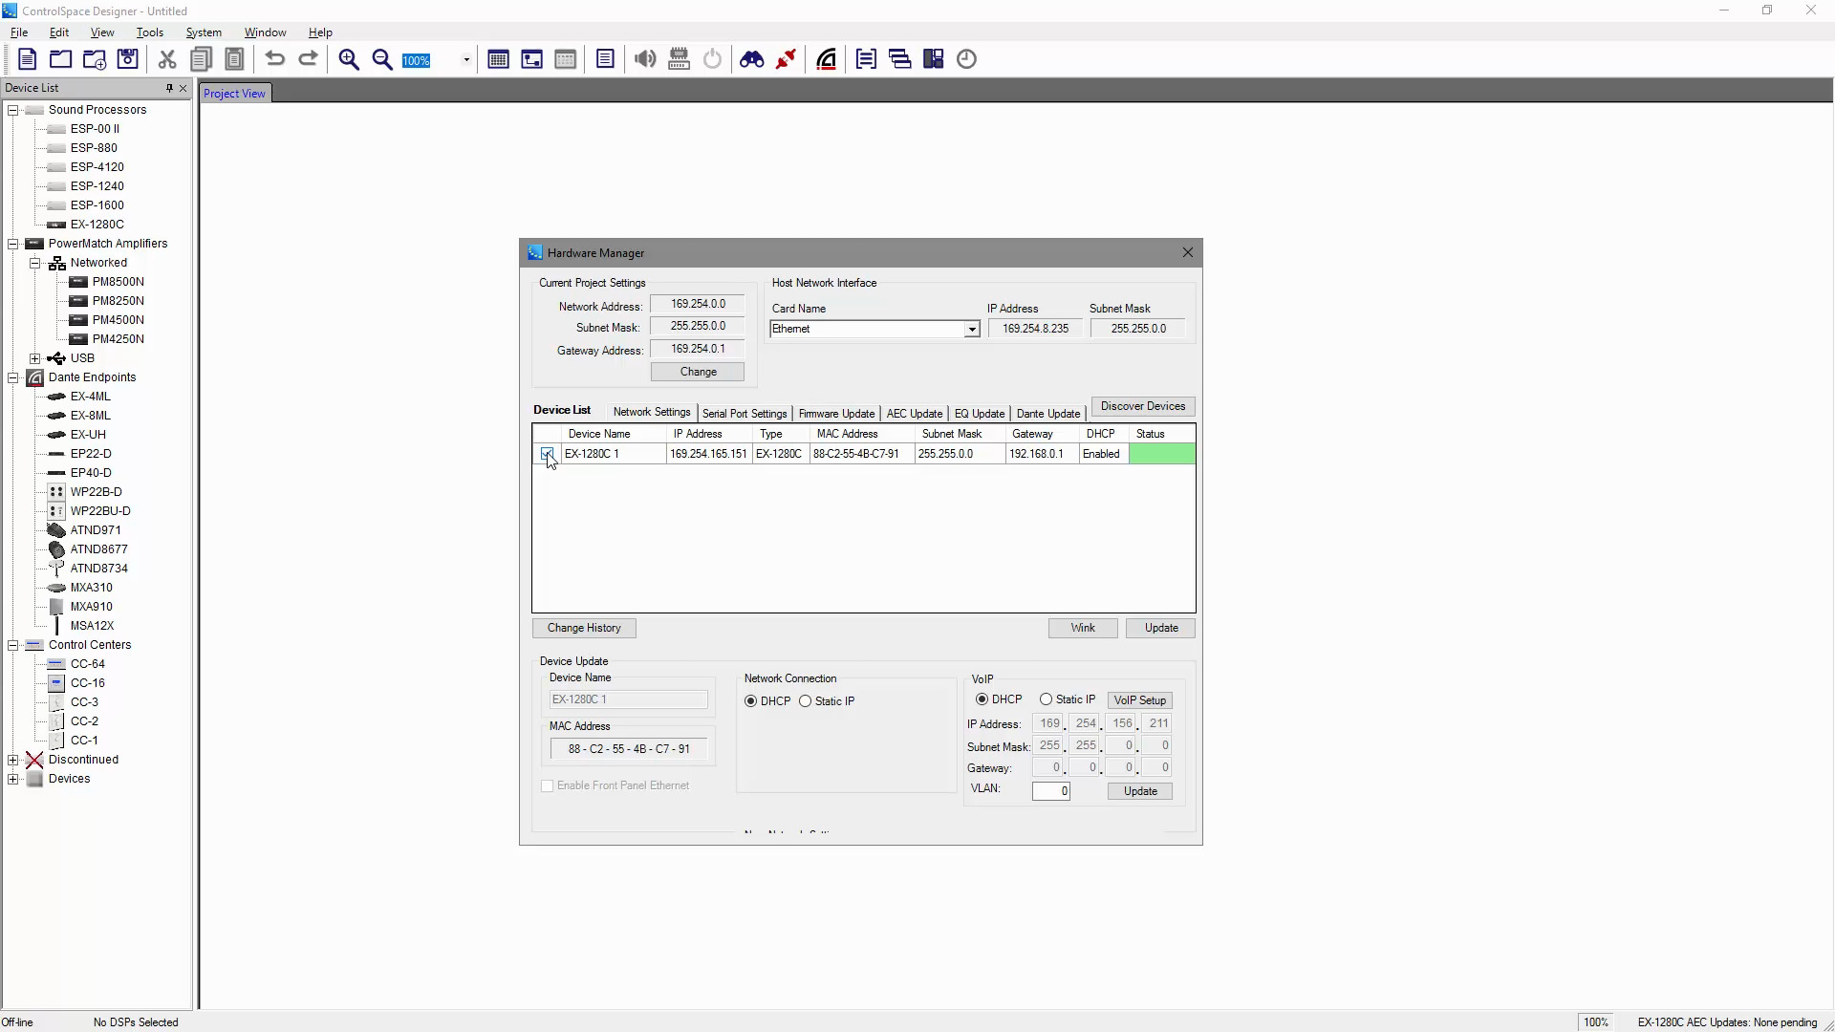The width and height of the screenshot is (1835, 1032).
Task: Click the Discover Devices button
Action: coord(1143,406)
